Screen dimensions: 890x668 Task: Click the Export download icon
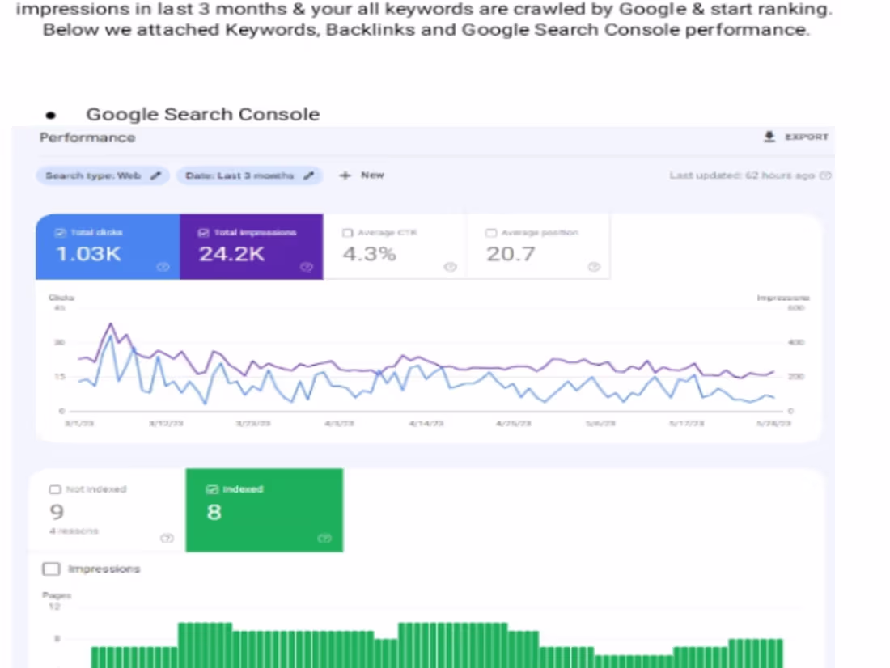pos(769,137)
